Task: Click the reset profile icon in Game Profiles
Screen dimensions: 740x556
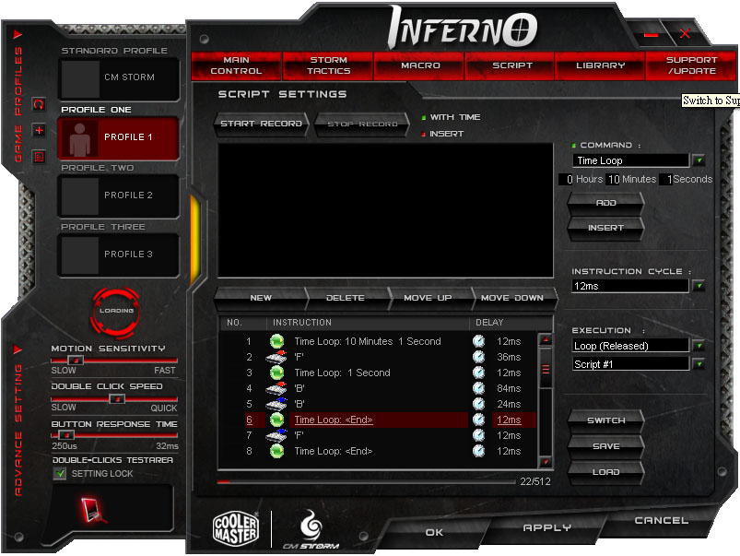Action: point(39,104)
